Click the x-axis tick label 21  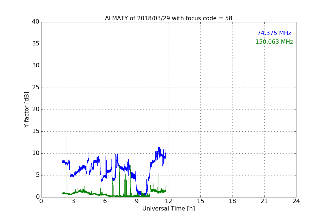tap(264, 201)
